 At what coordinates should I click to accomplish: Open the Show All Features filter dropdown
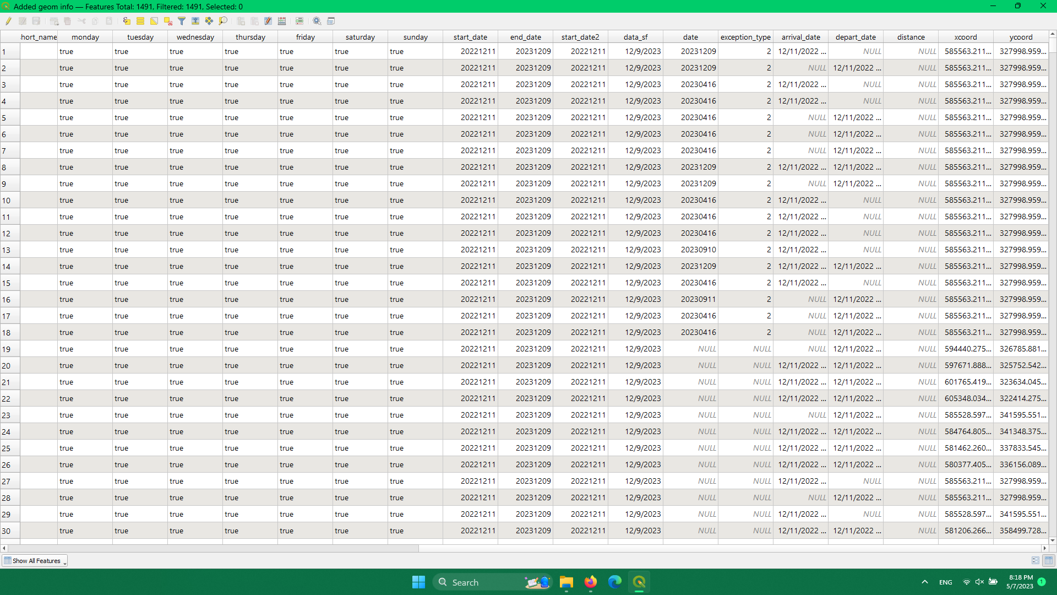35,561
